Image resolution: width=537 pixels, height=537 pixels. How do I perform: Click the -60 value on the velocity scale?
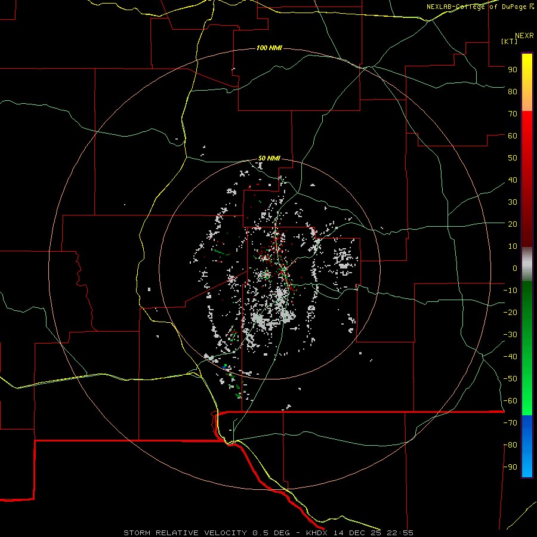(x=510, y=401)
